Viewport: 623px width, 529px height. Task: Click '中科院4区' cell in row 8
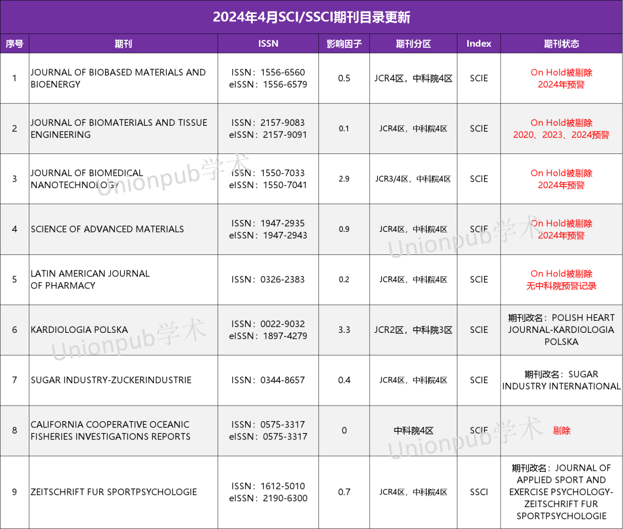[413, 430]
